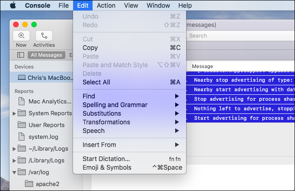Click the Now toolbar icon
The width and height of the screenshot is (295, 191).
pos(21,36)
